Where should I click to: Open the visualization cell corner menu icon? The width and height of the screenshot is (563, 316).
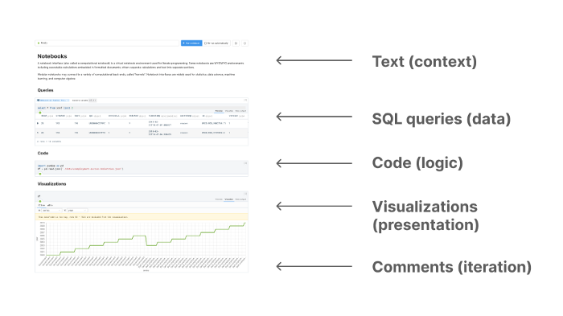coord(245,194)
